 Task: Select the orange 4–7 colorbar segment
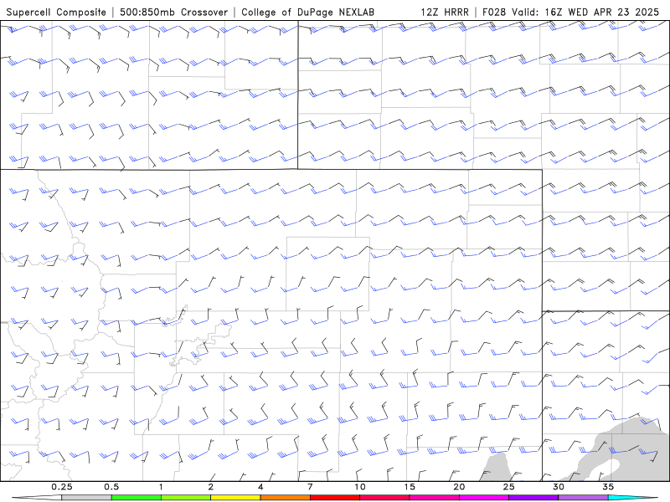pyautogui.click(x=285, y=498)
